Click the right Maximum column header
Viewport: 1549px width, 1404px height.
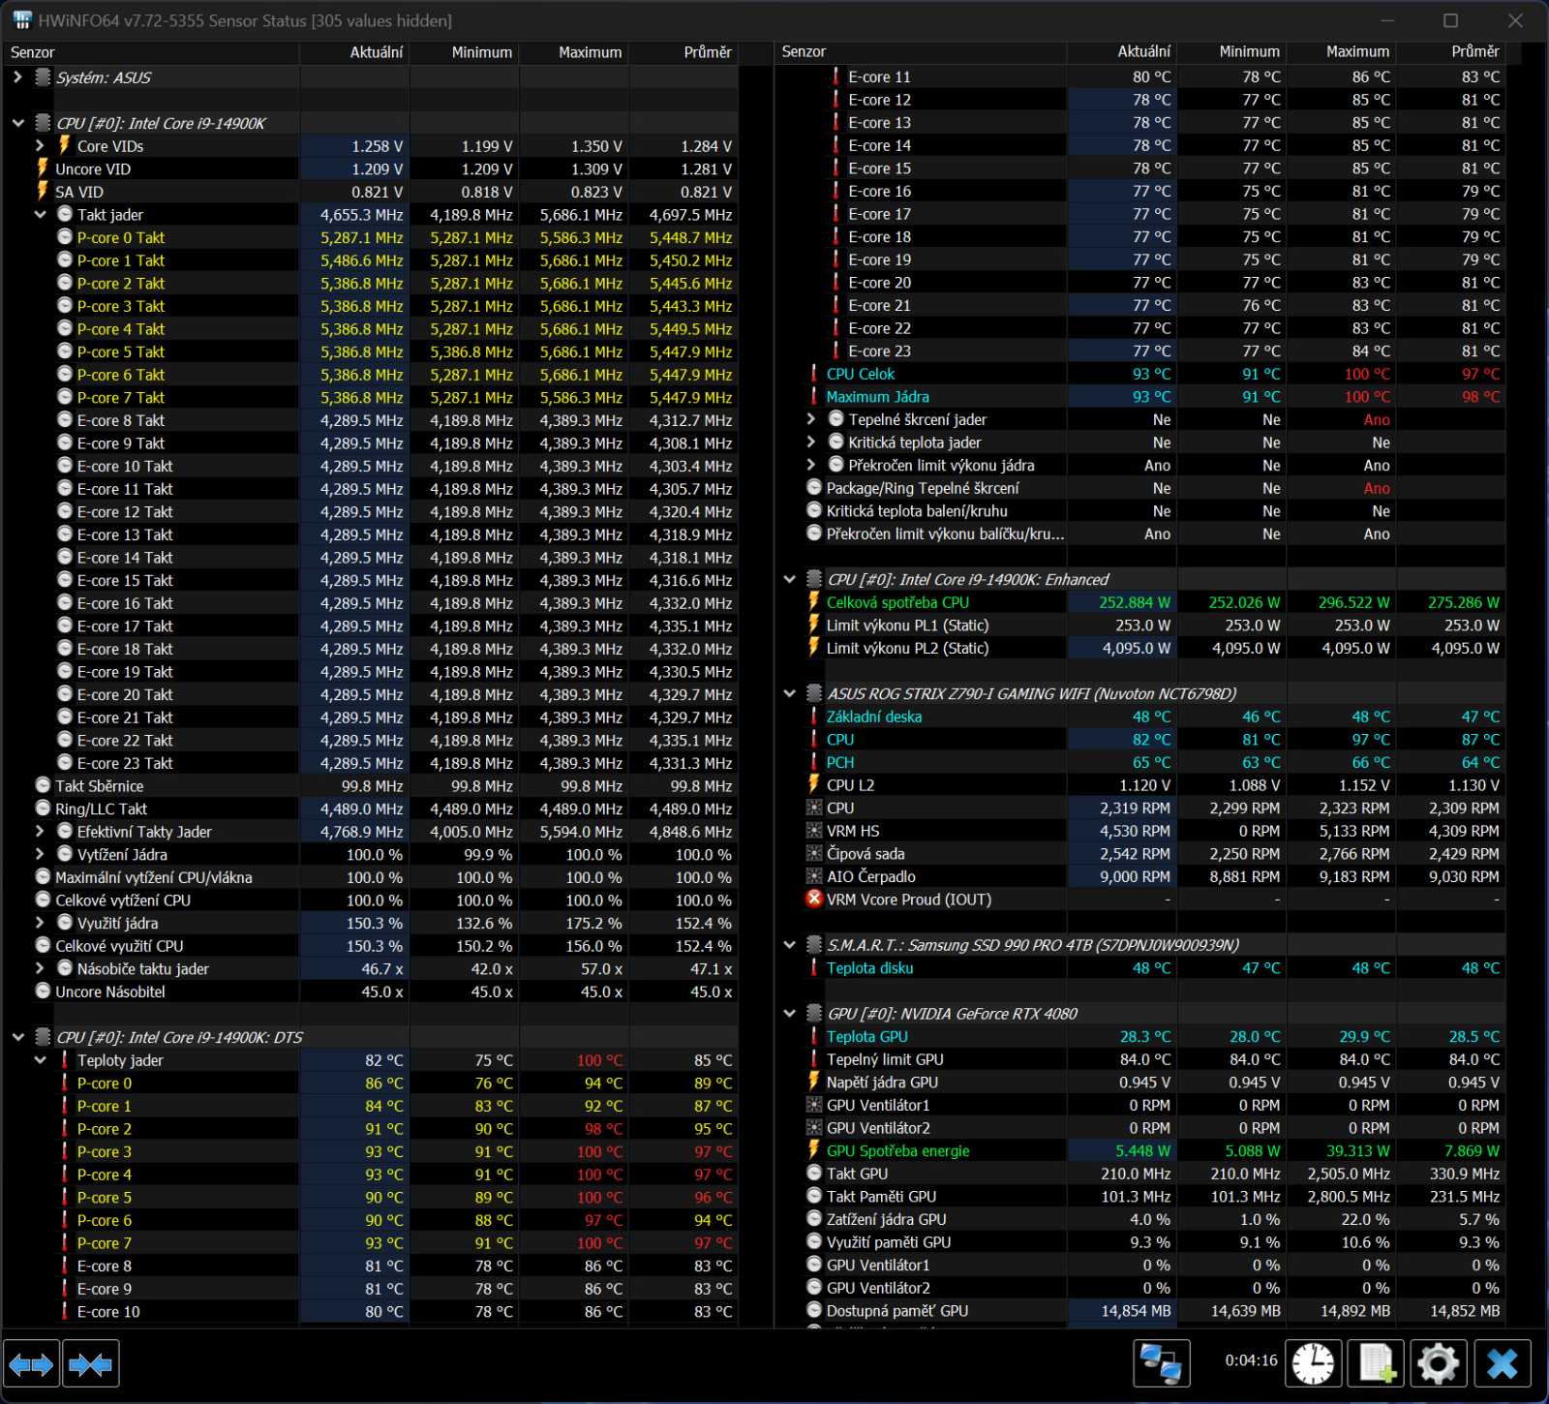click(x=1341, y=51)
